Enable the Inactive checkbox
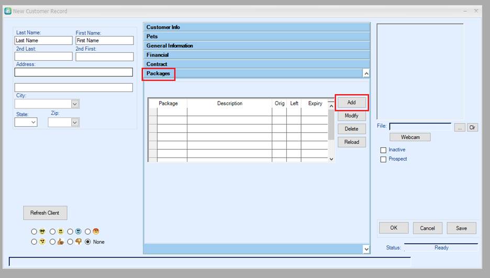This screenshot has height=278, width=490. pos(383,150)
